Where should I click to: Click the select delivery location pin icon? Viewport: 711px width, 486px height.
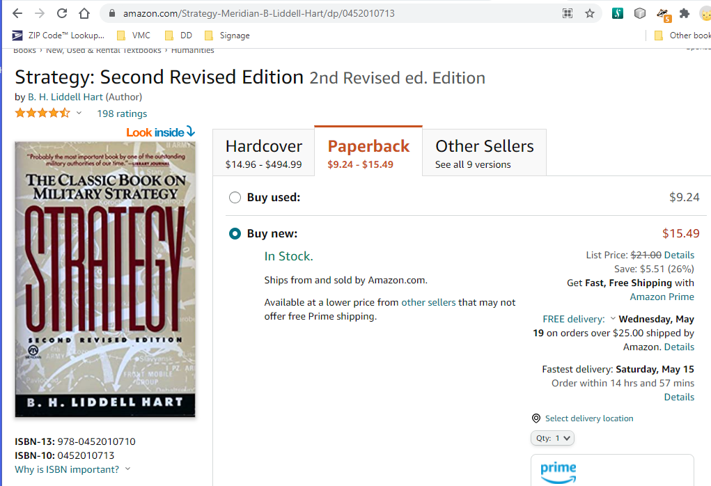pyautogui.click(x=536, y=418)
